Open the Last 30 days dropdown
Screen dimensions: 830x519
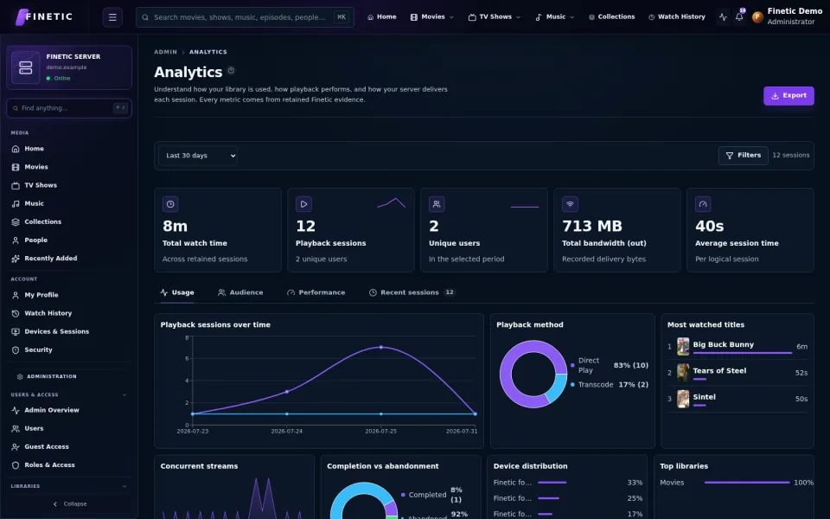(x=198, y=156)
